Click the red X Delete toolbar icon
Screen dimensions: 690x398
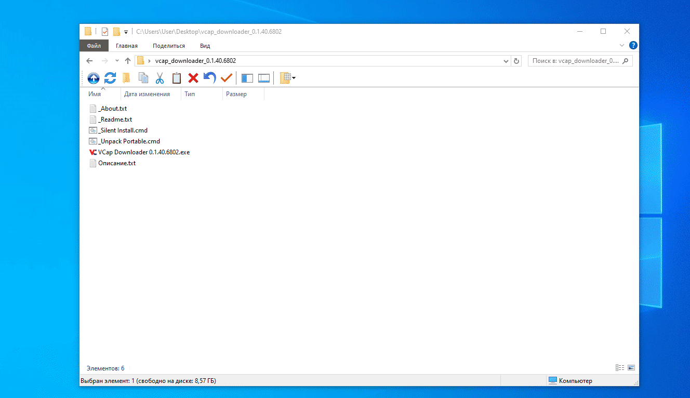tap(193, 78)
